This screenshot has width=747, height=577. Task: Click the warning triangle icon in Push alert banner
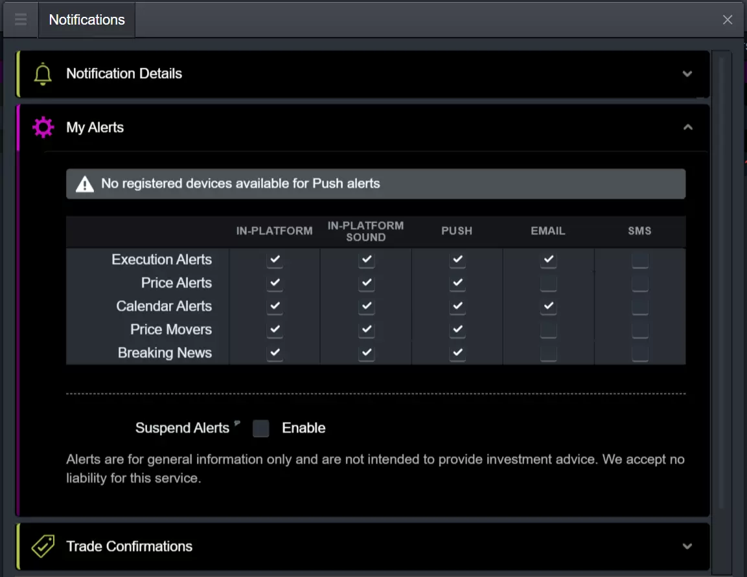[x=85, y=185]
